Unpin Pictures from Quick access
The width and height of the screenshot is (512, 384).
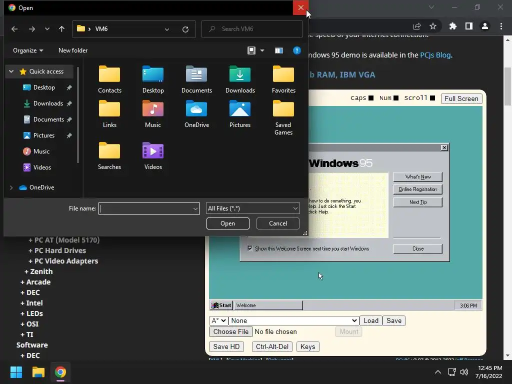point(69,135)
